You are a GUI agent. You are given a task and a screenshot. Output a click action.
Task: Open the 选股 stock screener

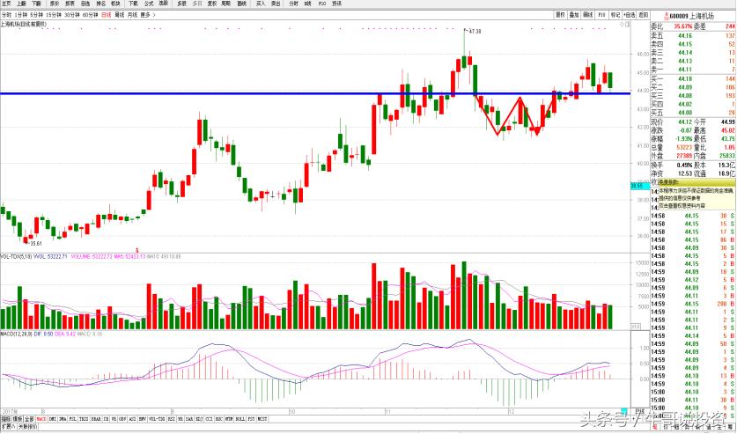[x=163, y=4]
